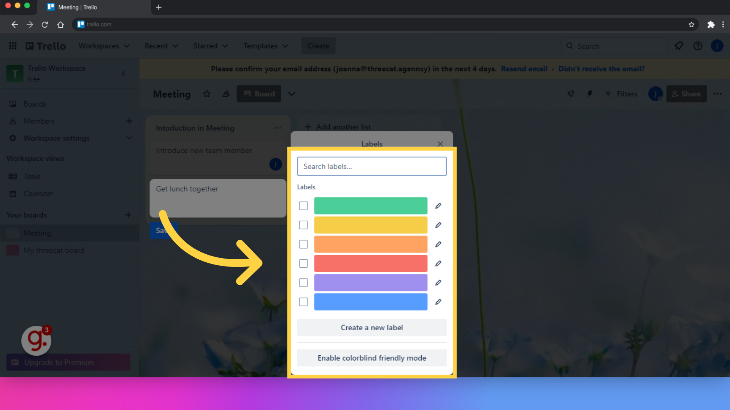Expand Workspace settings chevron
This screenshot has width=730, height=410.
(129, 138)
